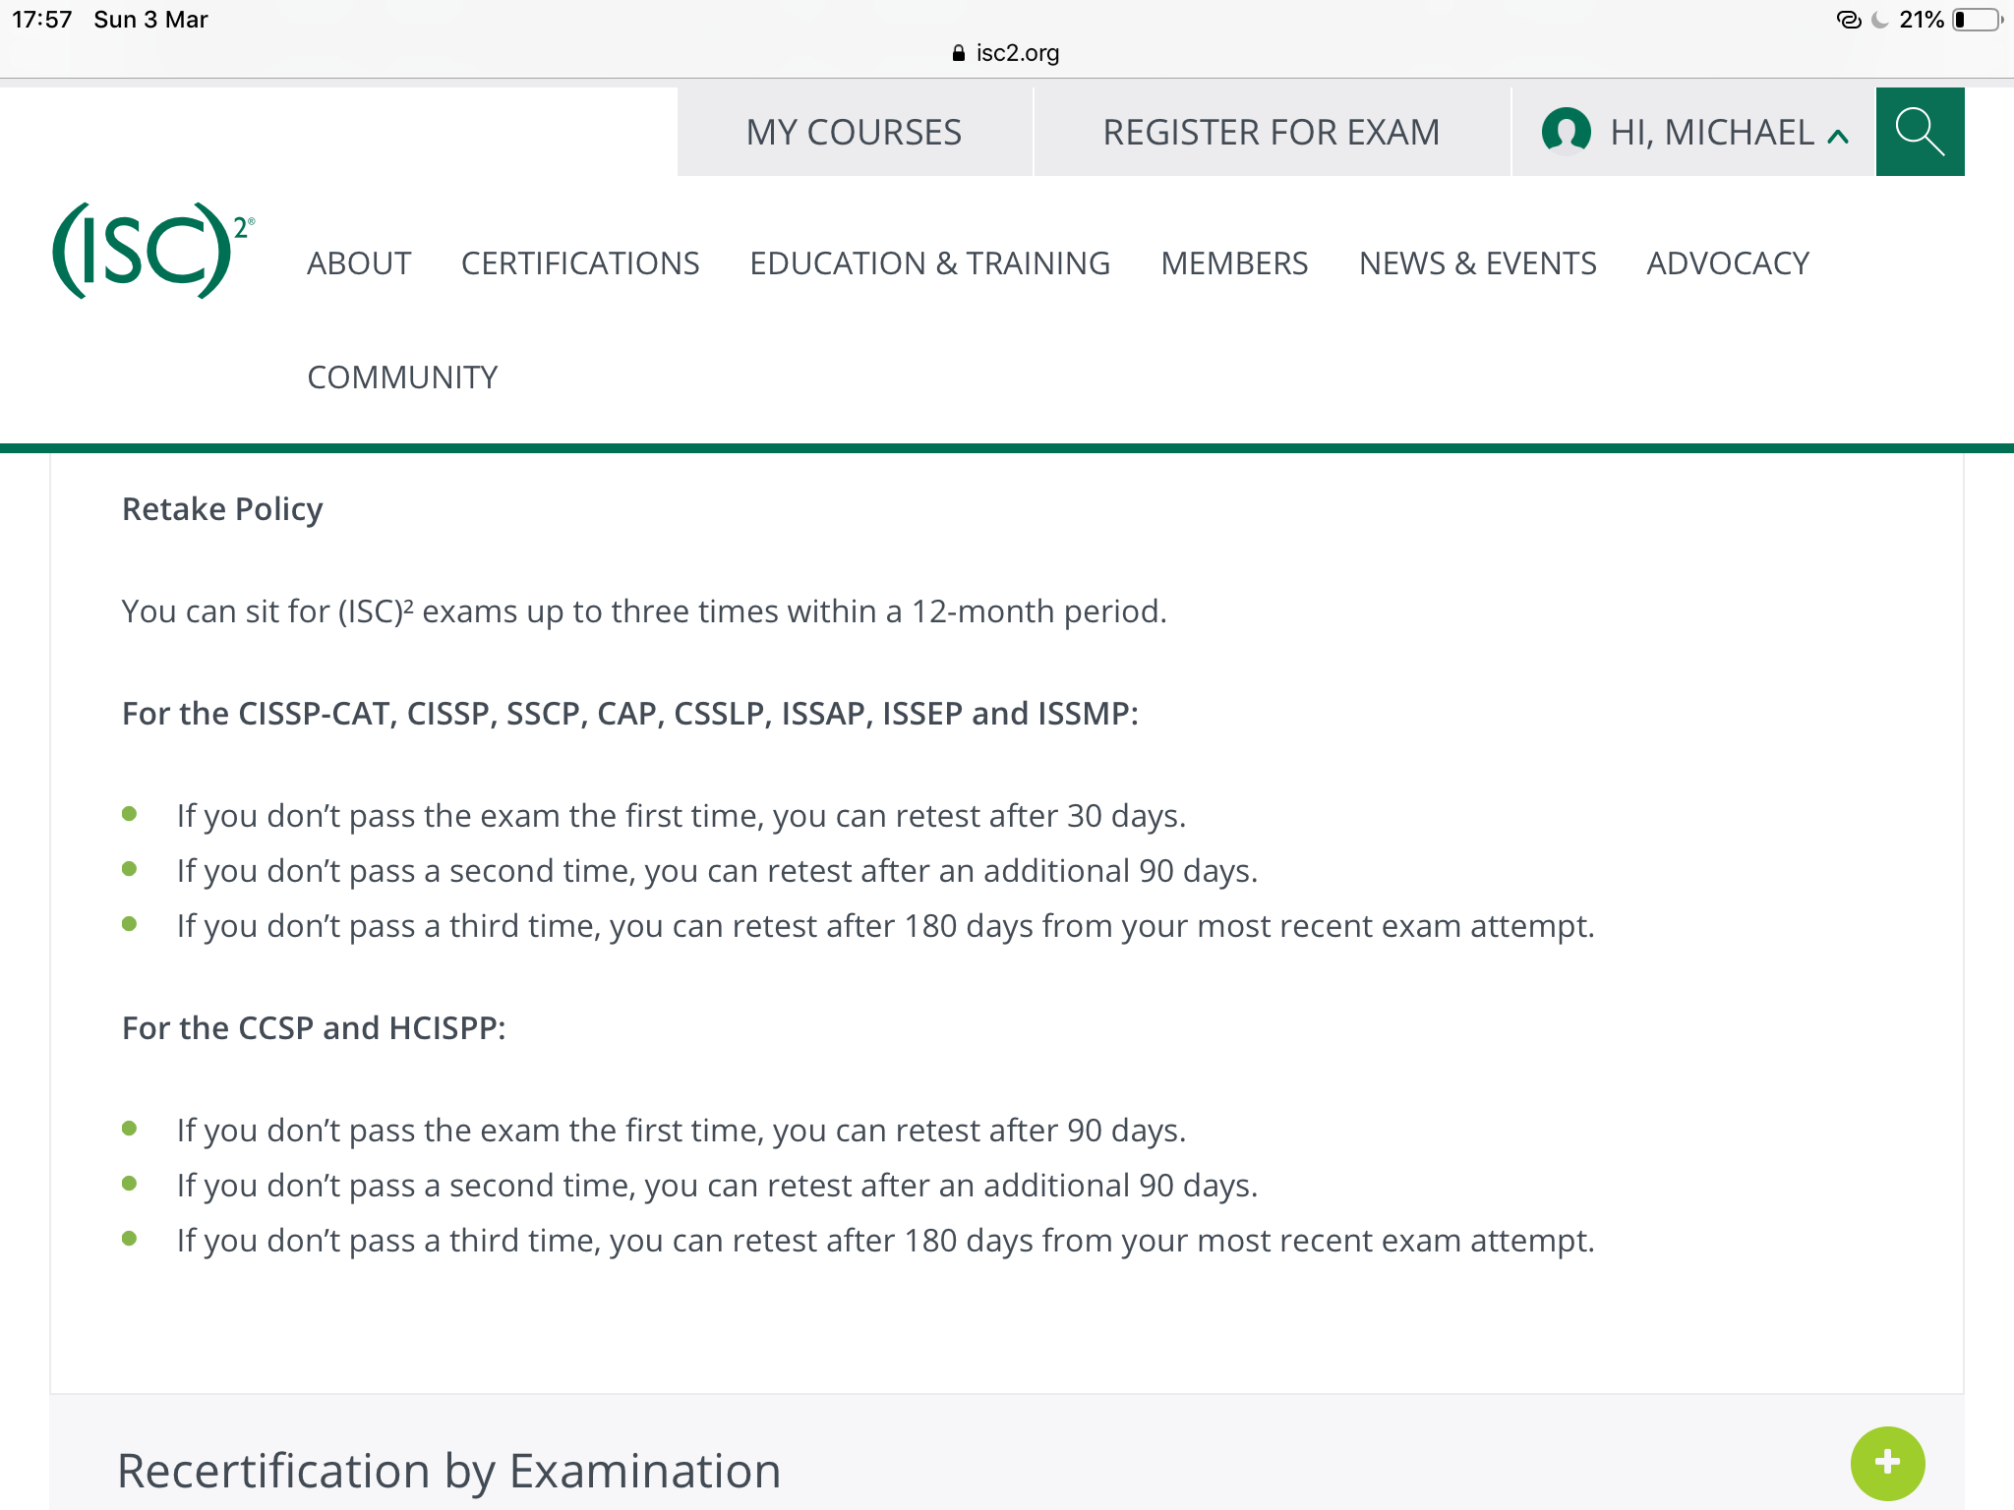2014x1510 pixels.
Task: Expand Recertification by Examination with plus icon
Action: (x=1886, y=1463)
